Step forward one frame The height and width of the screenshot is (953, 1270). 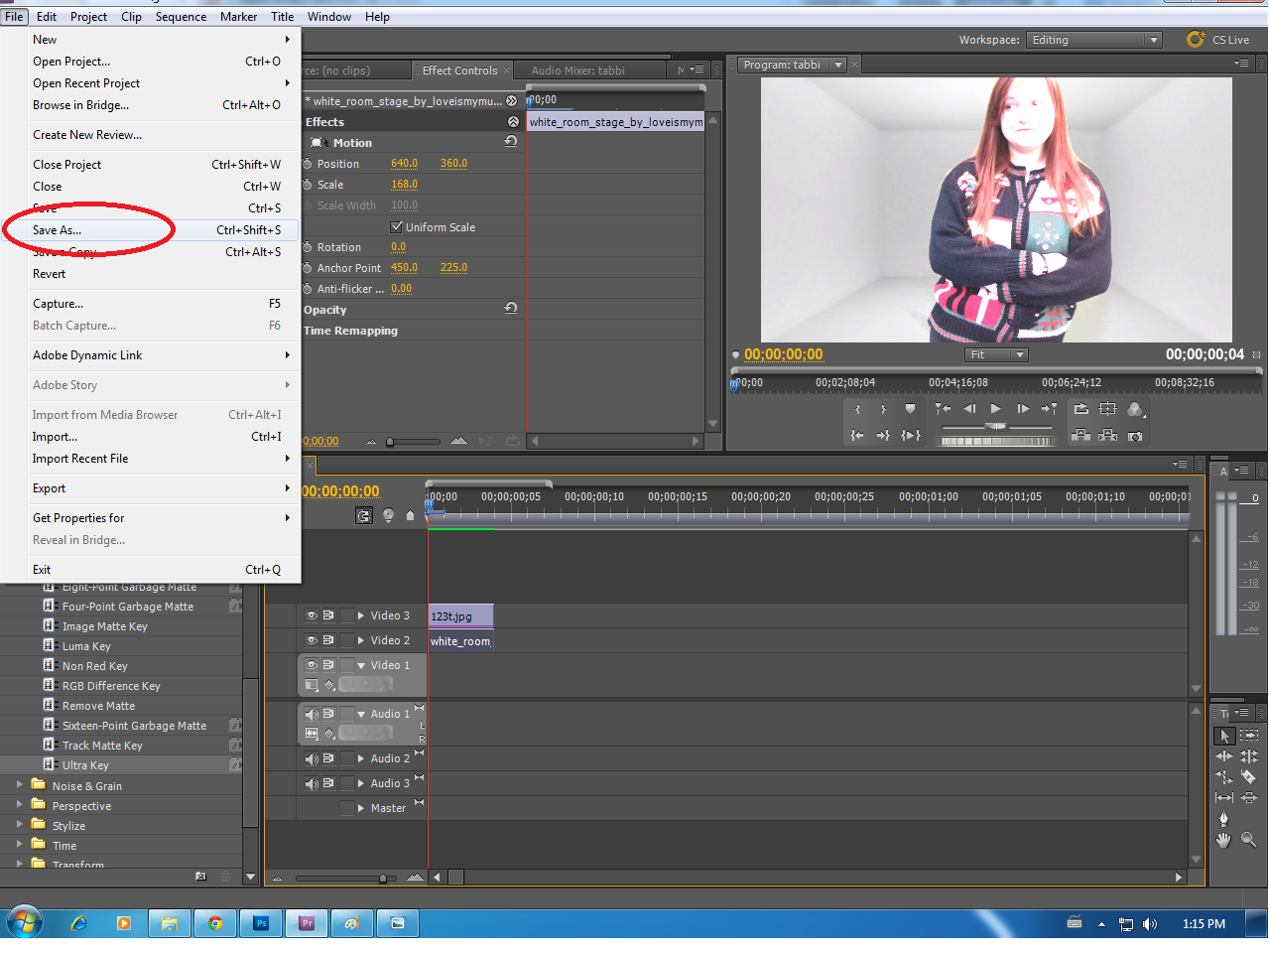point(1023,409)
